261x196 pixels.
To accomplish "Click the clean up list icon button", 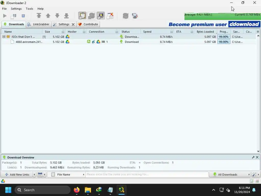I will pos(40,175).
